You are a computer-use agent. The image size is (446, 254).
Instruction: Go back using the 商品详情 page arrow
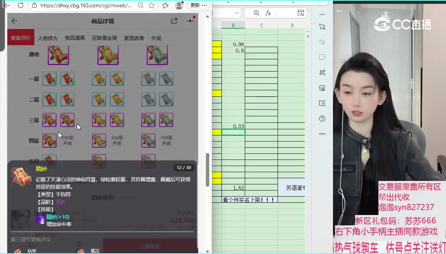click(15, 21)
